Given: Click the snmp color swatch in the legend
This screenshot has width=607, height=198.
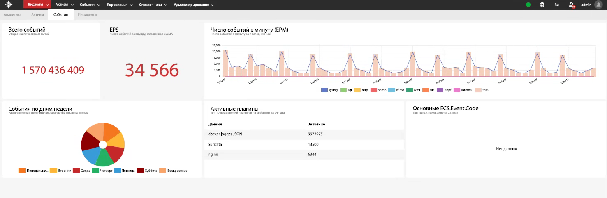Looking at the screenshot, I should pyautogui.click(x=374, y=90).
